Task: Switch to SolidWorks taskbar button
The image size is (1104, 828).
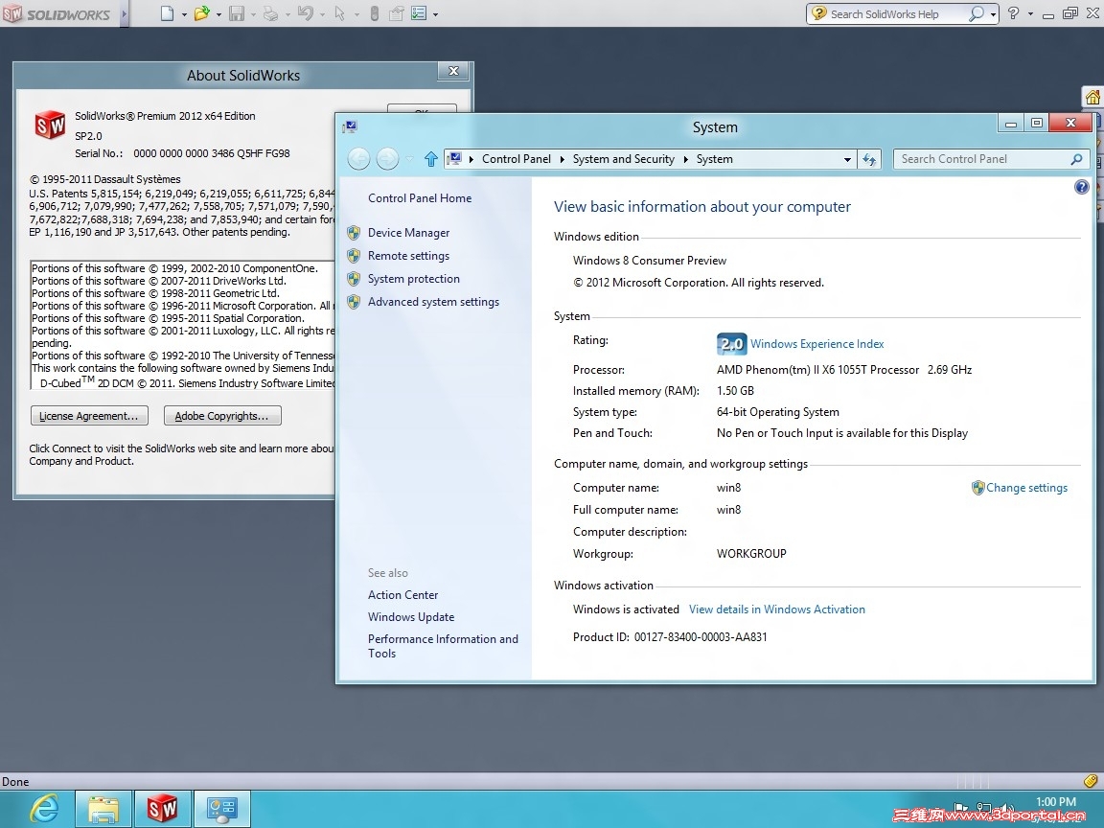Action: pyautogui.click(x=162, y=809)
